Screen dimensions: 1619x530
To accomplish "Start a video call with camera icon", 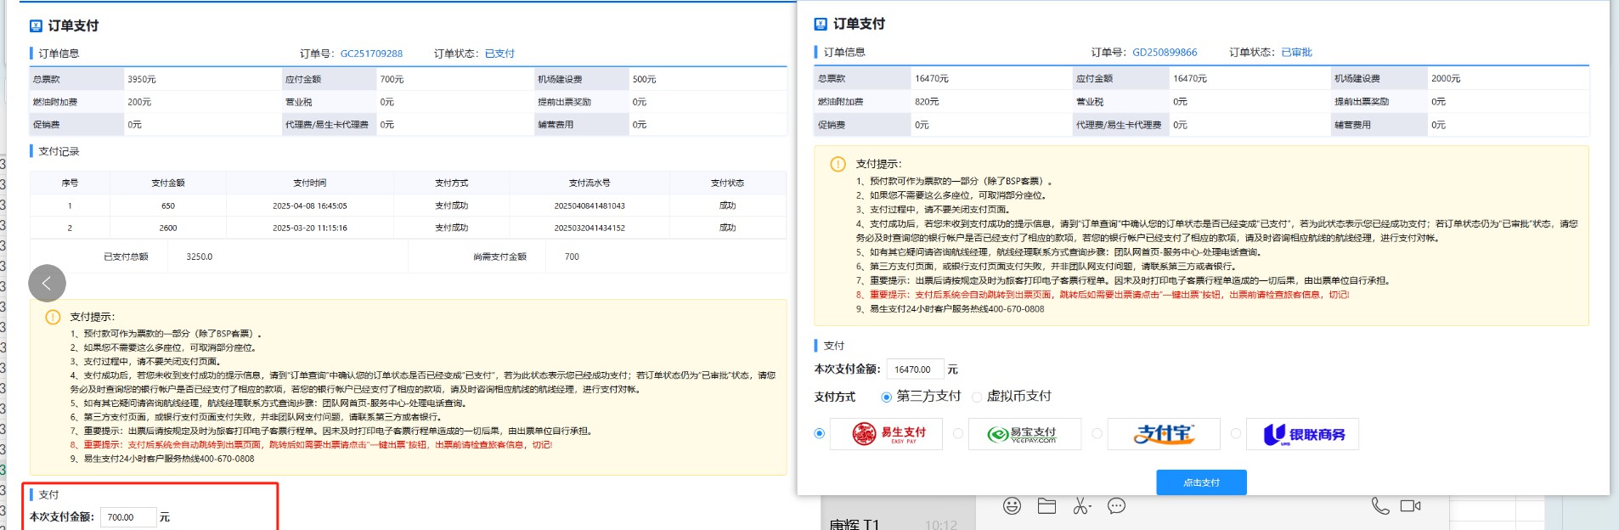I will [x=1410, y=506].
